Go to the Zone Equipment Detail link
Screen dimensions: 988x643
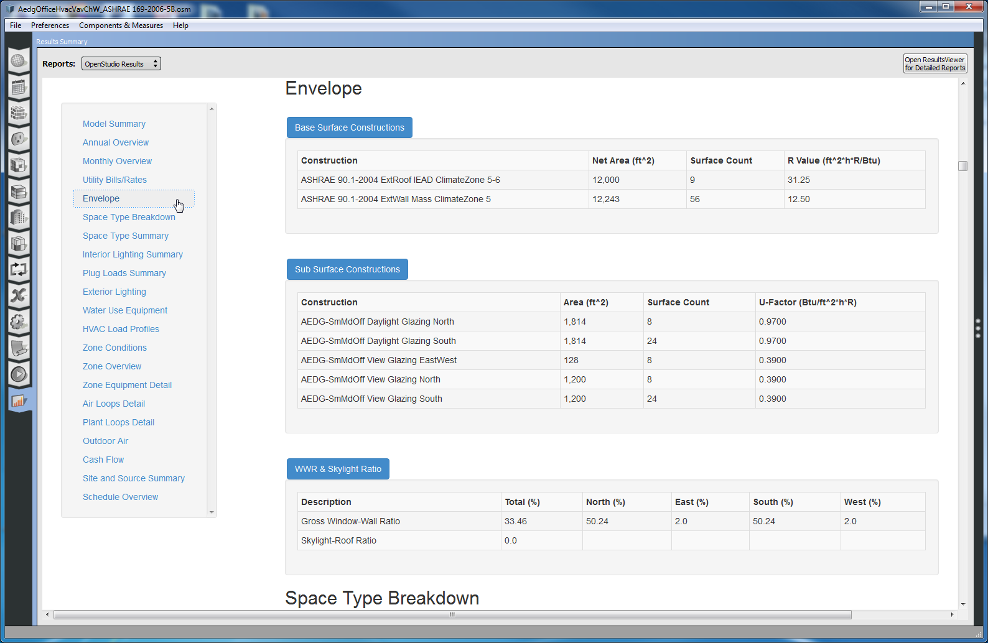pyautogui.click(x=127, y=385)
